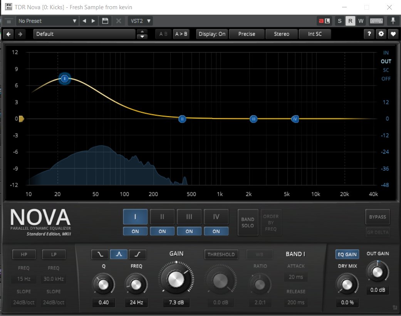Click the A B compare button
401x316 pixels.
coord(163,34)
